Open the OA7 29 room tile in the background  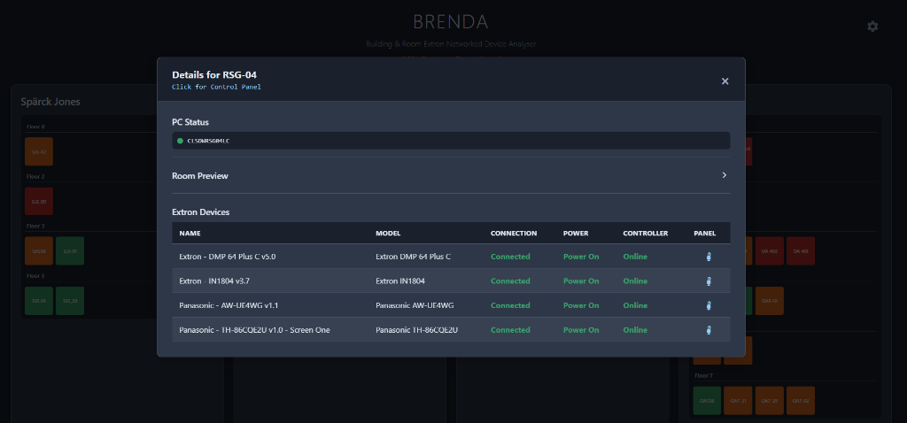(x=770, y=401)
